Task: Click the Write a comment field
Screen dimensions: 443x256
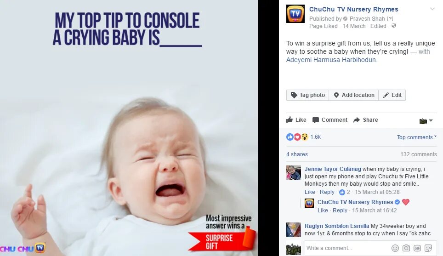Action: (347, 248)
